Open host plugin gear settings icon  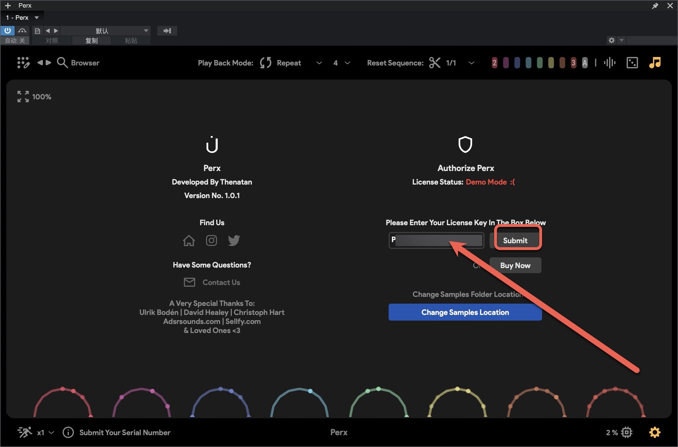pyautogui.click(x=612, y=40)
